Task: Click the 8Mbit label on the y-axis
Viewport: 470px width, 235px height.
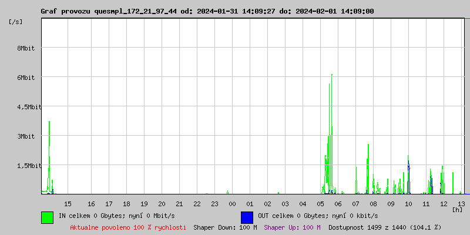Action: 26,48
